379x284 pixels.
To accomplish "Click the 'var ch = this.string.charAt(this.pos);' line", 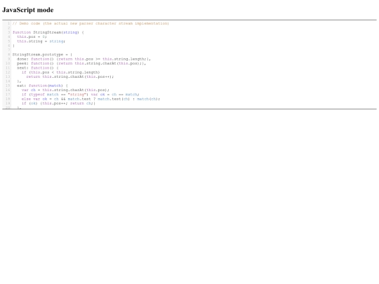I will [x=65, y=90].
